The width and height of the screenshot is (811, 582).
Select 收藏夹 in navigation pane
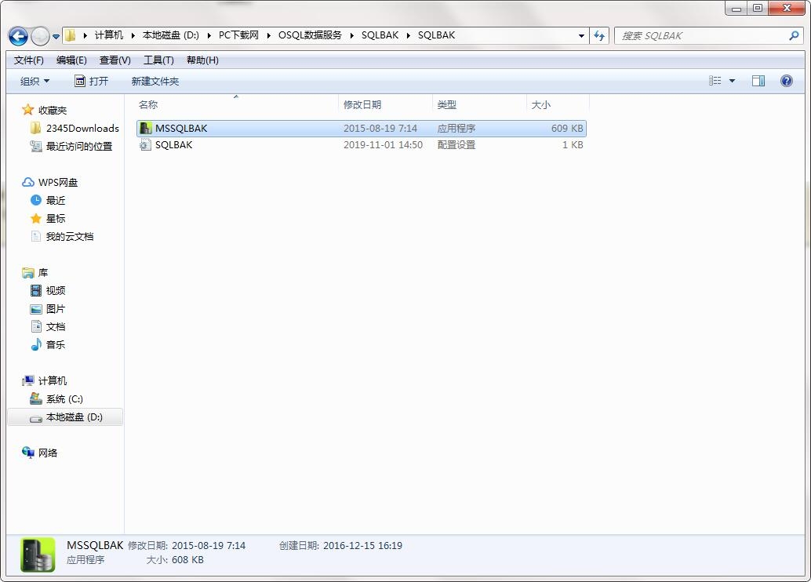pyautogui.click(x=53, y=110)
